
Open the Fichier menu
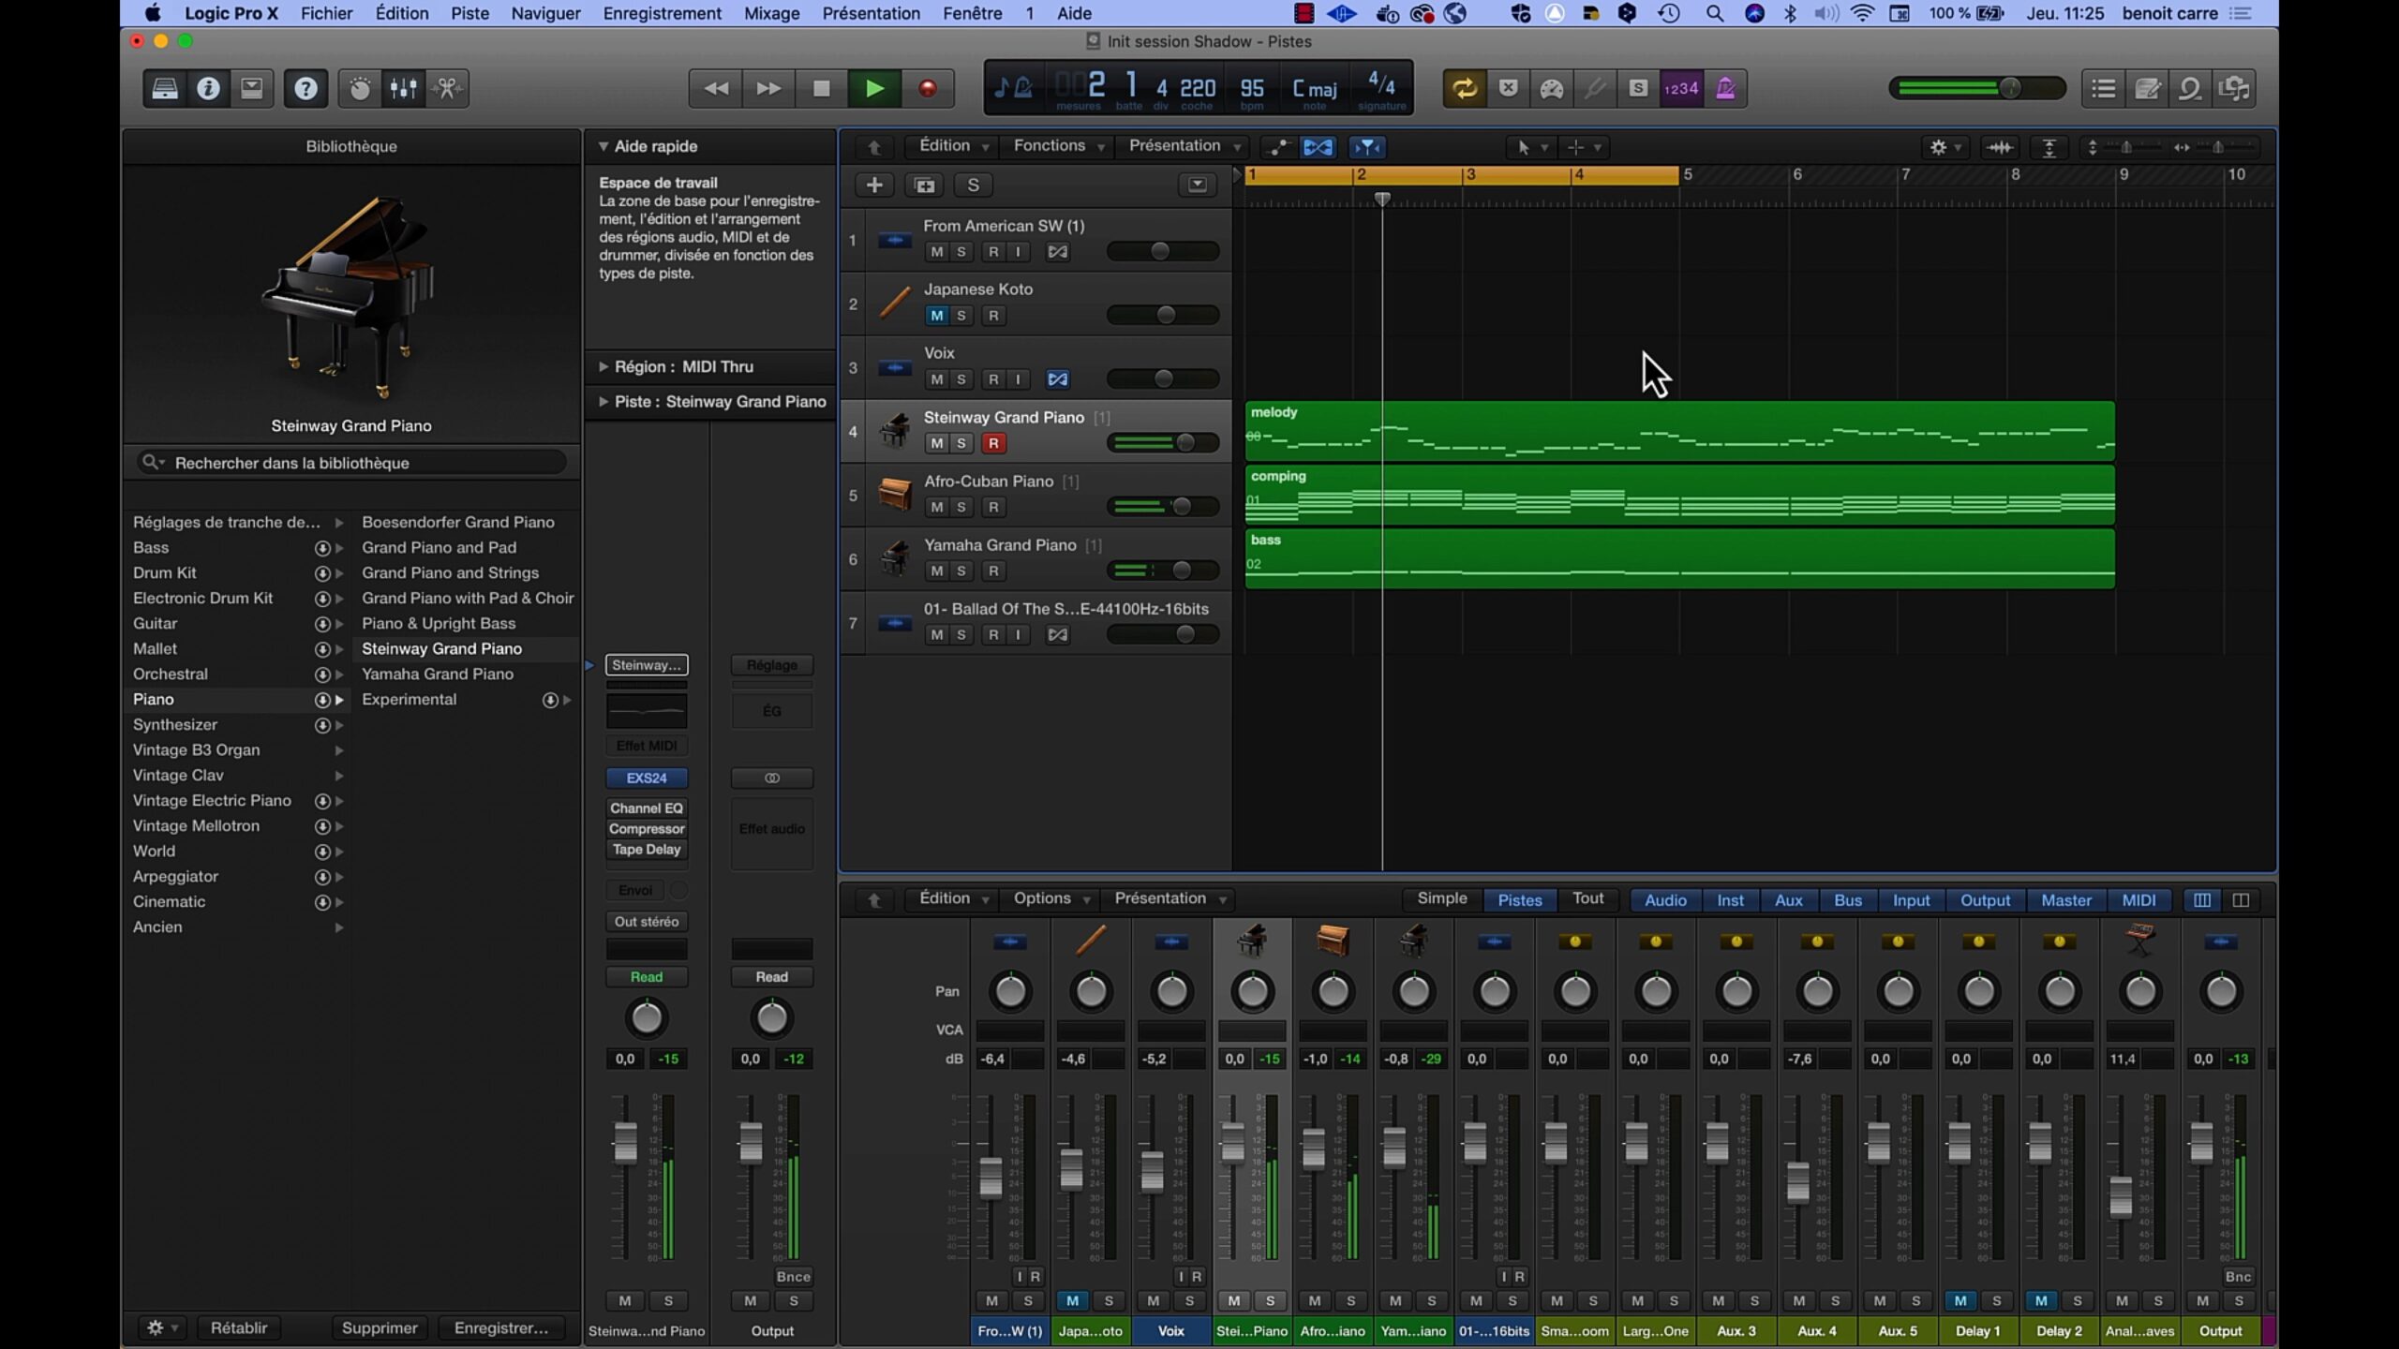click(326, 13)
